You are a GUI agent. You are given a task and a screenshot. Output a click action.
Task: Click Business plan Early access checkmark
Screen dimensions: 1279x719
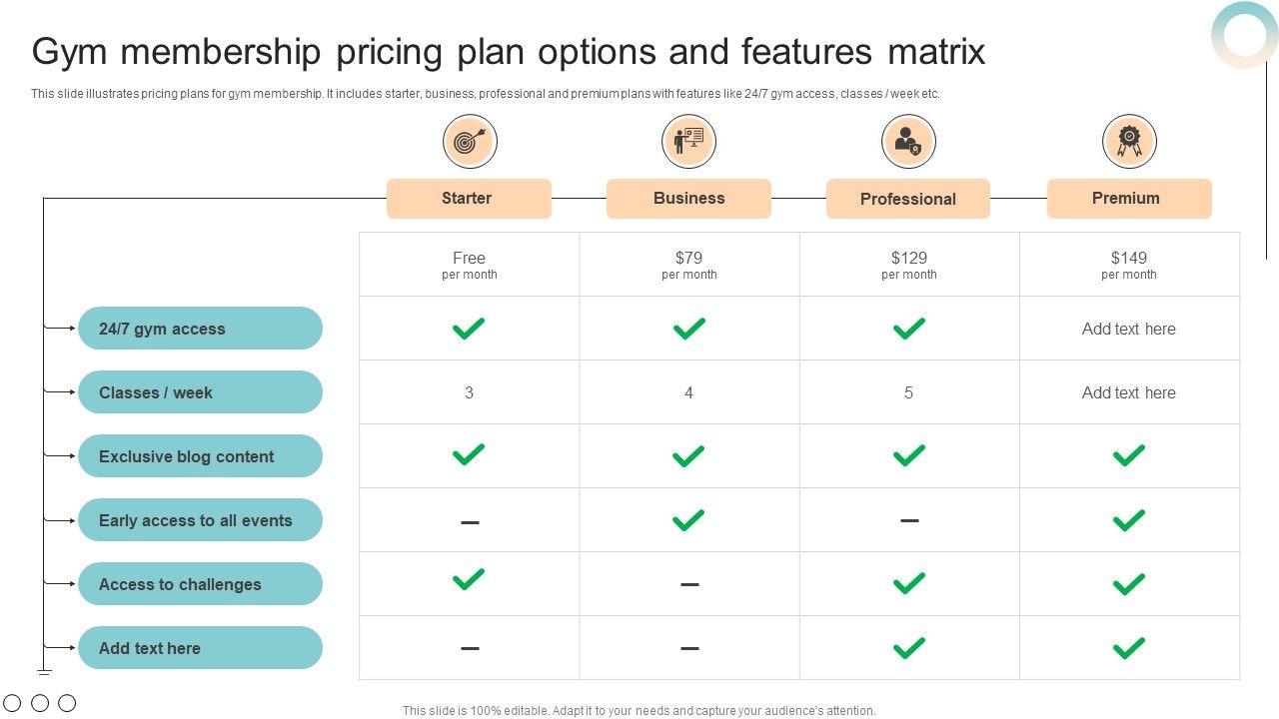[688, 520]
